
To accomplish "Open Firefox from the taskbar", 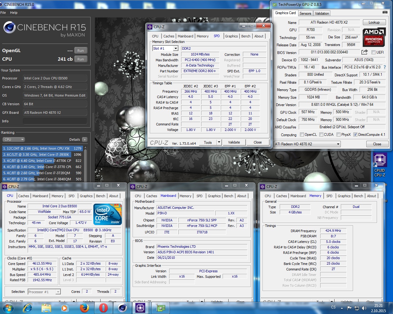I will point(84,308).
